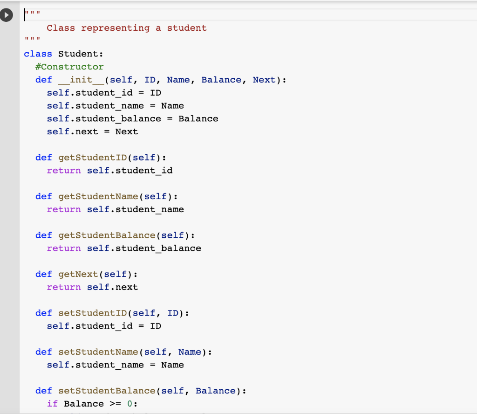Viewport: 477px width, 414px height.
Task: Click 'def setStudentBalance(self, Balance):' line
Action: [x=141, y=391]
